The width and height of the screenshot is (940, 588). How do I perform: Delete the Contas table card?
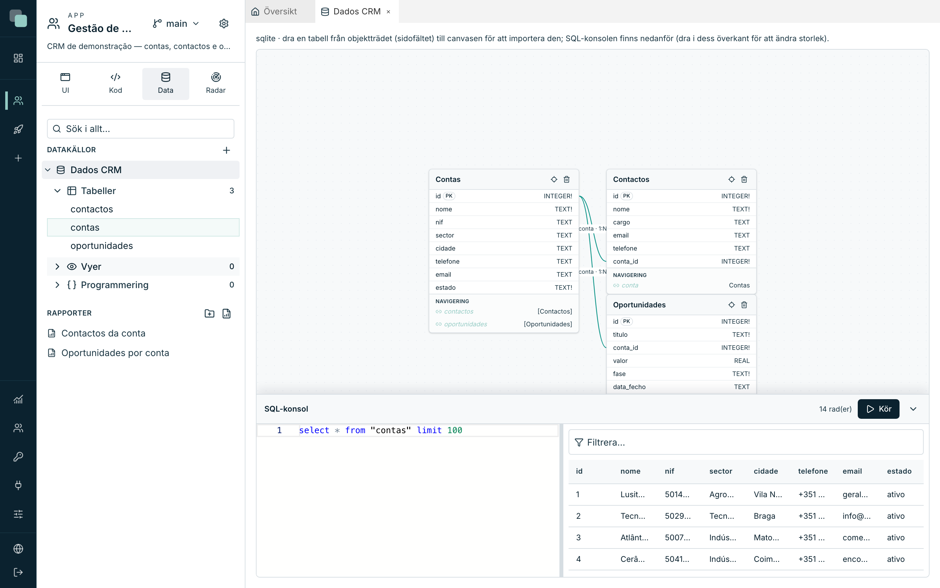(567, 179)
